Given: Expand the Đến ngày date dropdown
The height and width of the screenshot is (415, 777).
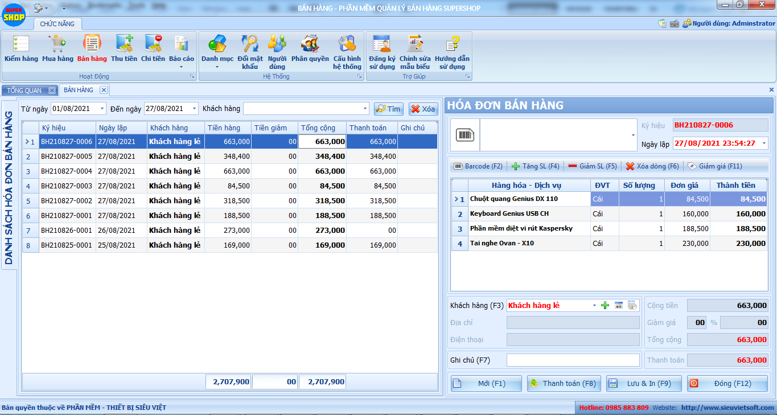Looking at the screenshot, I should tap(194, 109).
